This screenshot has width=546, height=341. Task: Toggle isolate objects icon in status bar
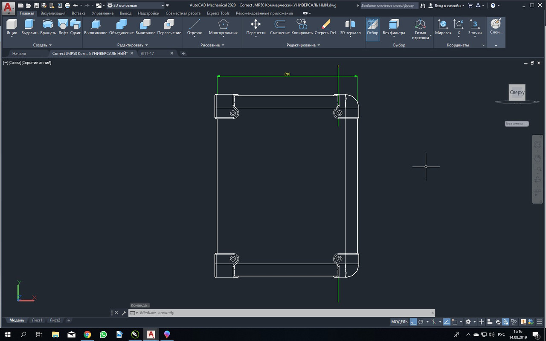(x=513, y=322)
